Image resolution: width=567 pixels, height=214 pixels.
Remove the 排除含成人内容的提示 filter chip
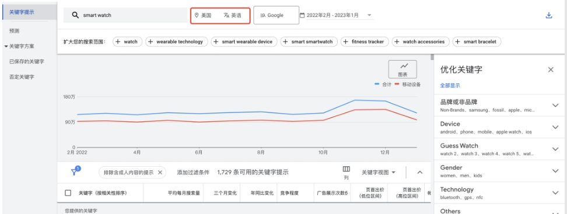click(160, 173)
